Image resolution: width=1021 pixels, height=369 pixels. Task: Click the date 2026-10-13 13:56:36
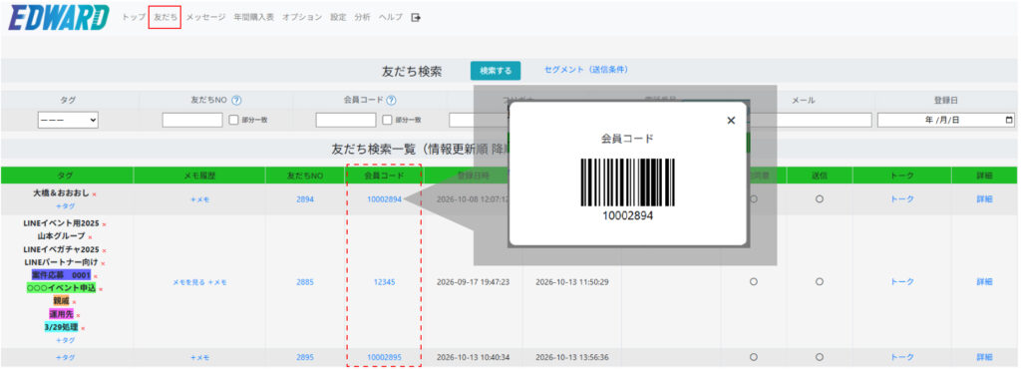[x=571, y=357]
